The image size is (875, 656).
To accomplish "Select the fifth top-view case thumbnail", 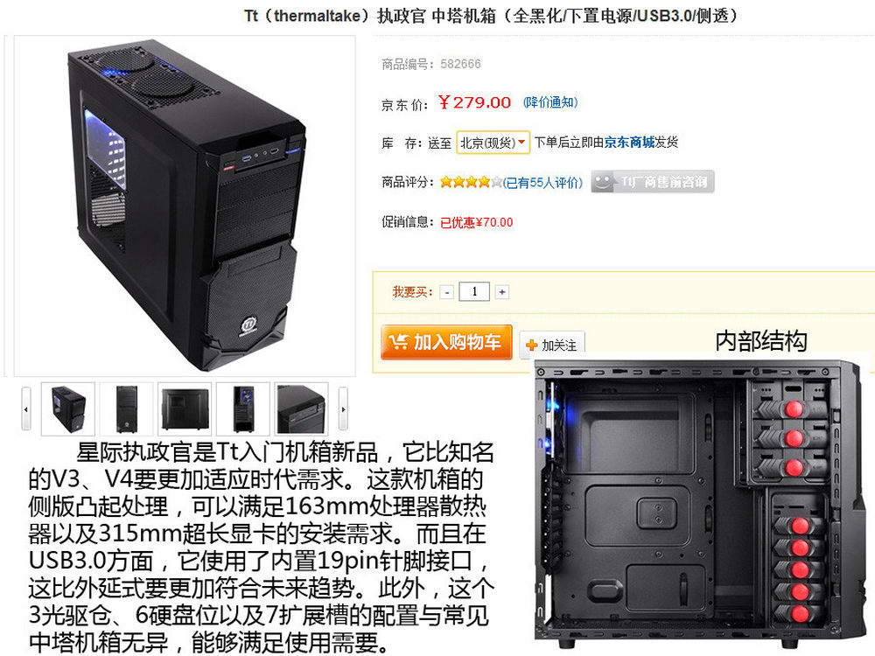I will coord(301,408).
